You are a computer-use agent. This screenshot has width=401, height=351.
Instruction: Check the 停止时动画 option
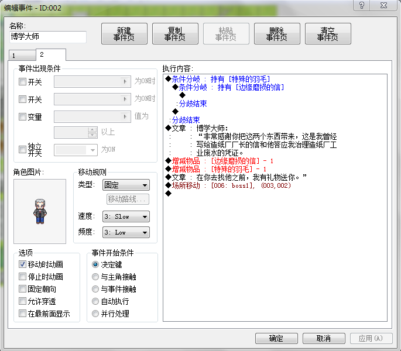tap(22, 276)
